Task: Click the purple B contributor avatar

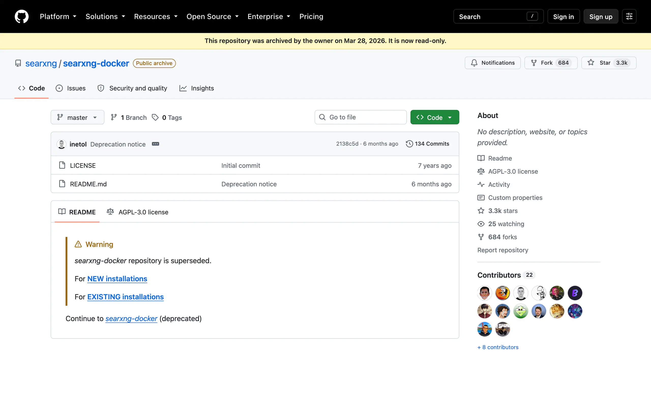Action: click(575, 293)
